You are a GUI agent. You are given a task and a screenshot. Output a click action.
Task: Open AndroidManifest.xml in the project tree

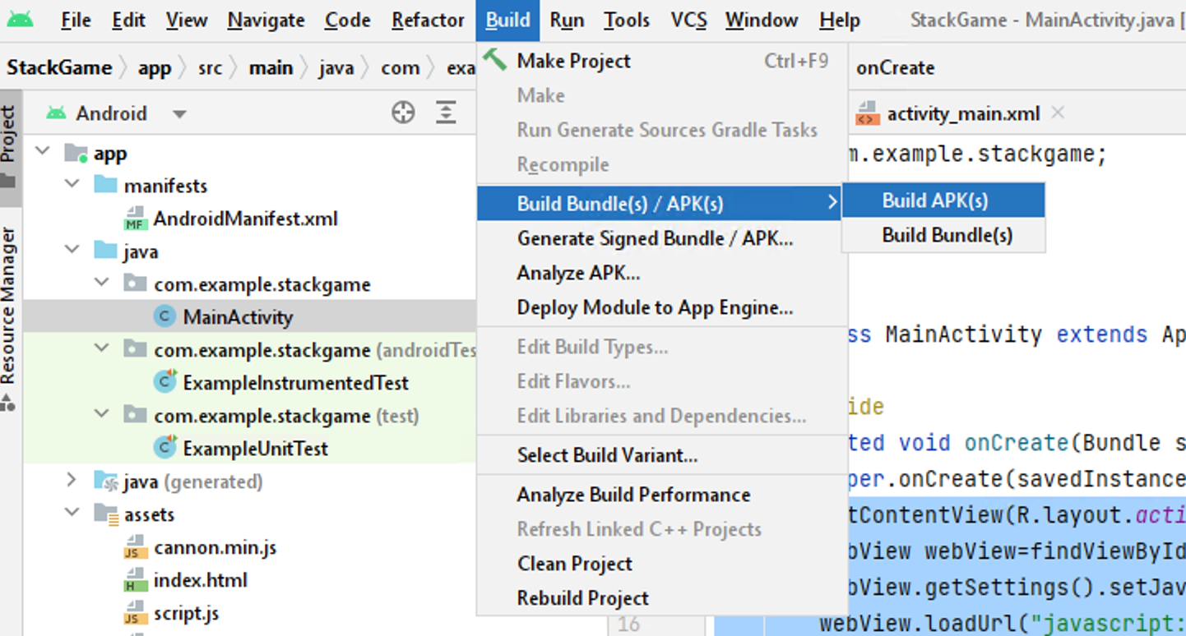click(x=245, y=219)
